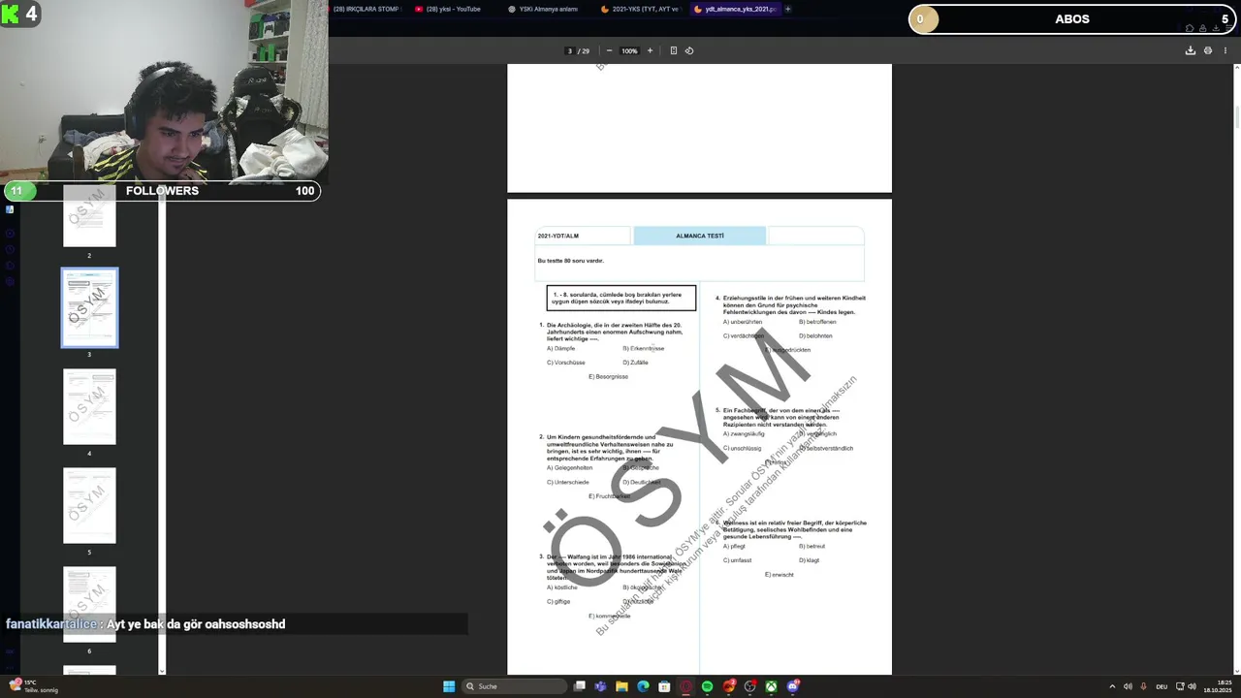Click answer option 'A) köstliche'

coord(562,587)
